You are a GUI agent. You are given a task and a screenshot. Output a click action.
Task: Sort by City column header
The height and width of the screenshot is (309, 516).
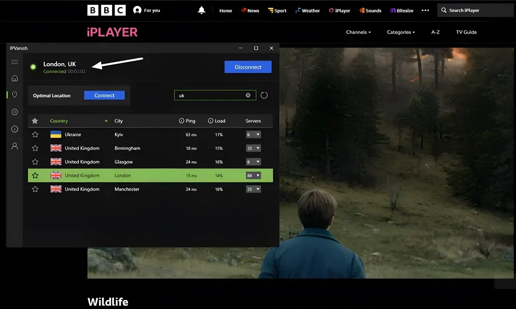(119, 121)
